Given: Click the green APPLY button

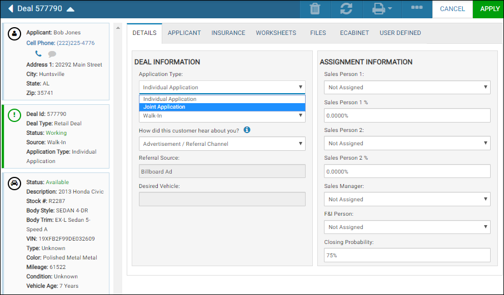Looking at the screenshot, I should tap(489, 9).
